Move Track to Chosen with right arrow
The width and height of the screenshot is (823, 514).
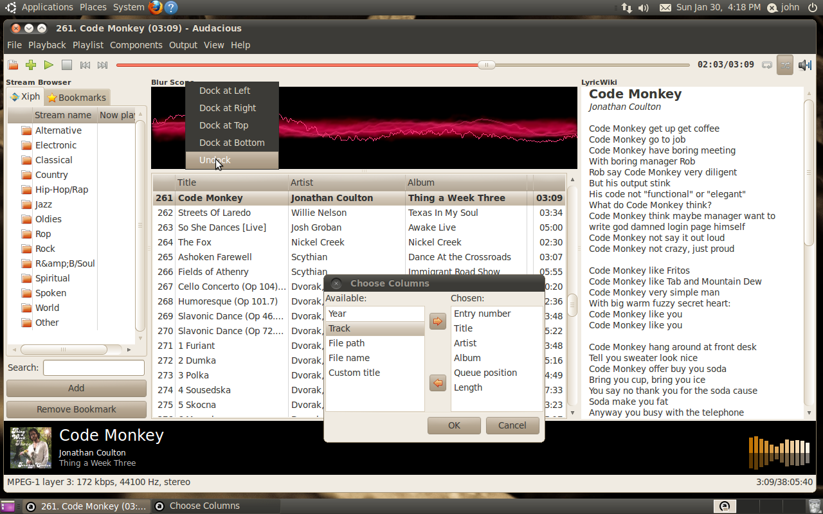pos(438,321)
